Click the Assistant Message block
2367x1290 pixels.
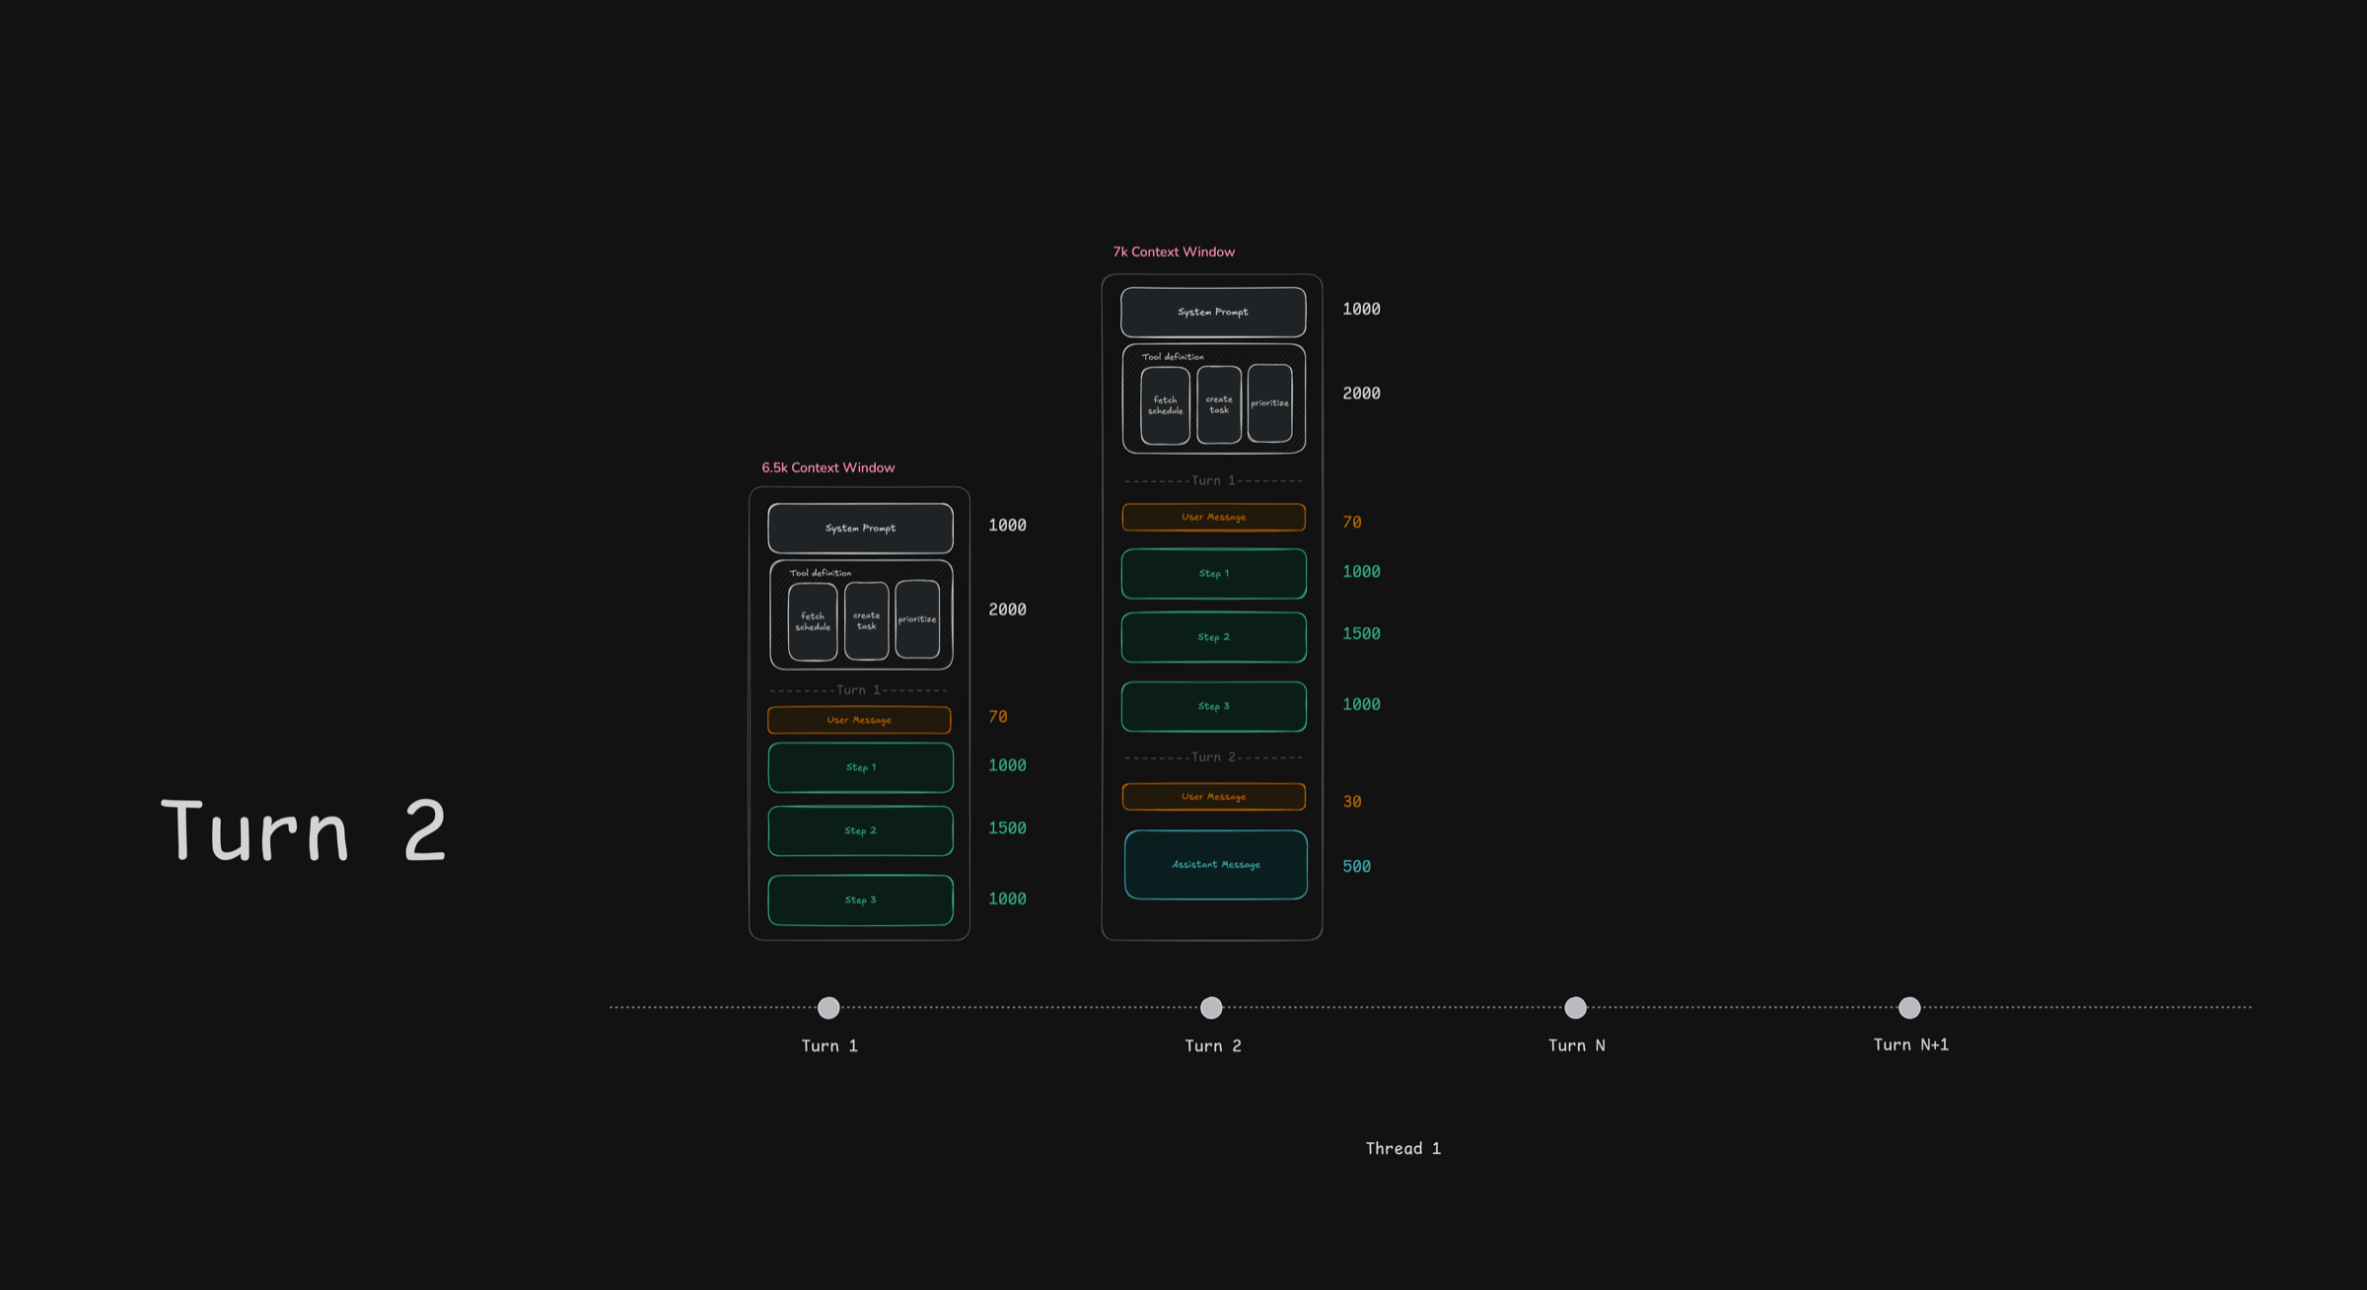pos(1215,864)
